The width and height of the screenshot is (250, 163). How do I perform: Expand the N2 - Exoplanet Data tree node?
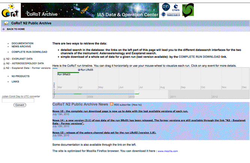point(3,59)
